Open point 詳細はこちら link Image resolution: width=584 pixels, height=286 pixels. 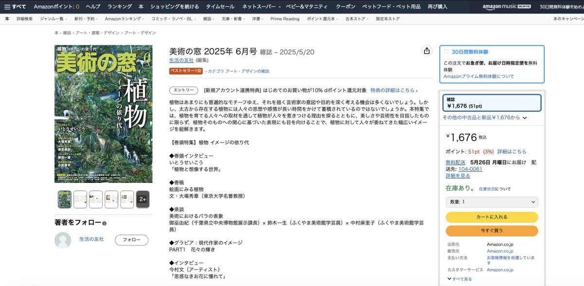pyautogui.click(x=512, y=152)
